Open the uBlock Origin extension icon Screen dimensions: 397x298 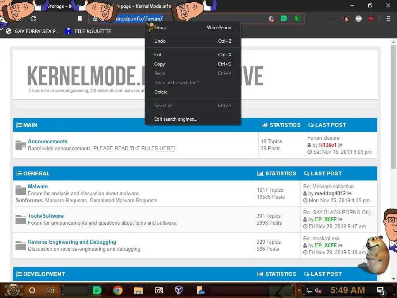tap(371, 19)
